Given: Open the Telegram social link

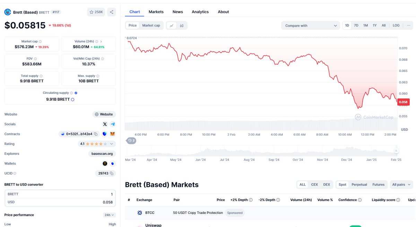Looking at the screenshot, I should tap(113, 124).
